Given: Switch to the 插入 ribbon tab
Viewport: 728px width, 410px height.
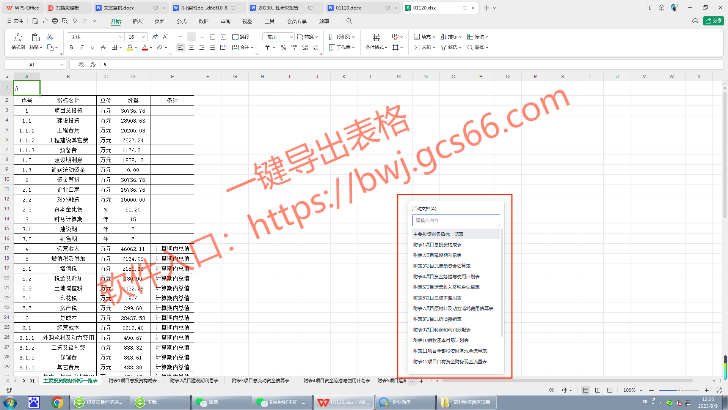Looking at the screenshot, I should coord(137,21).
